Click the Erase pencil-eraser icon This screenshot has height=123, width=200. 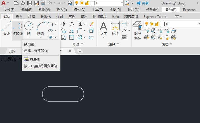91,24
